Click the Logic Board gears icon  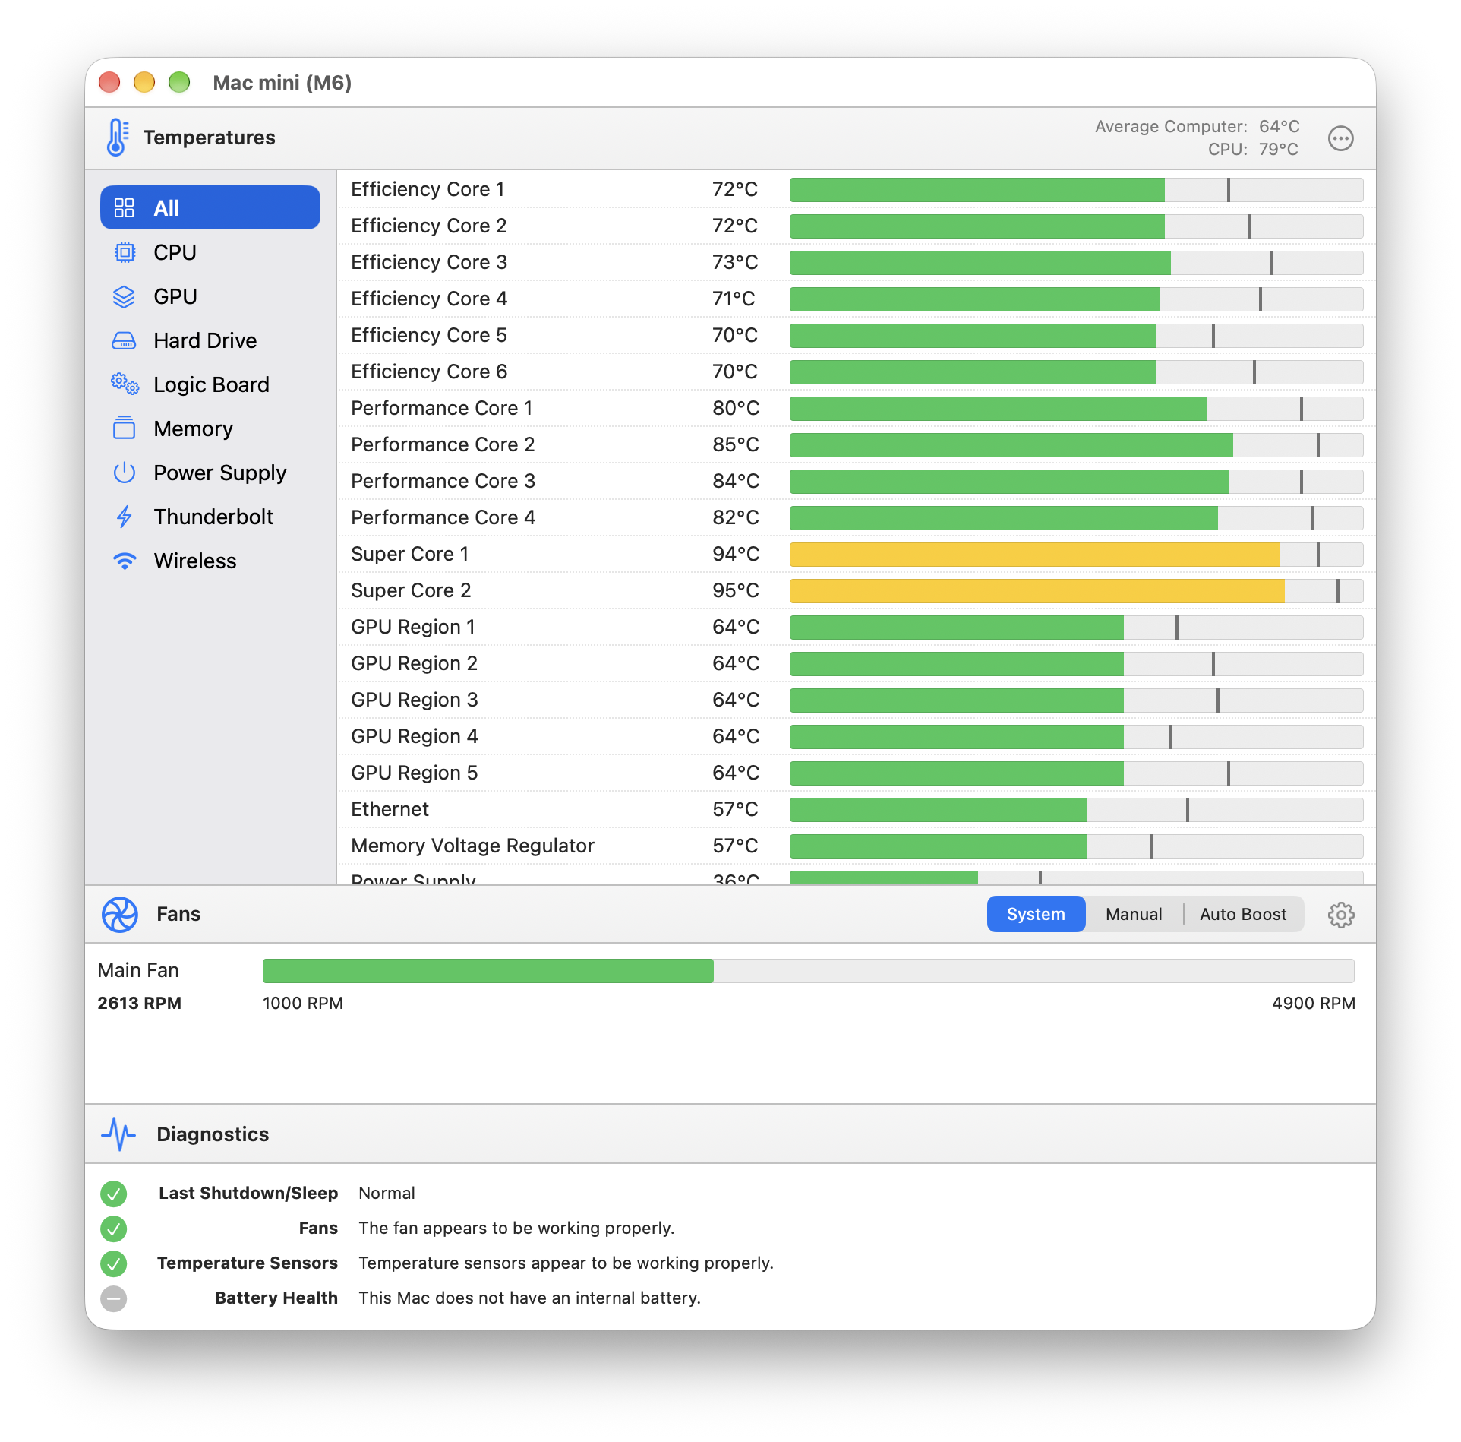click(125, 384)
